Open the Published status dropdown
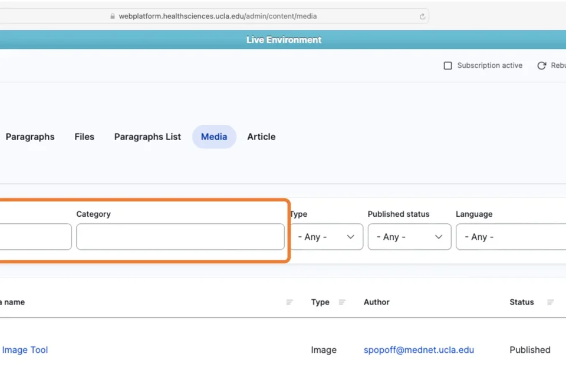Image resolution: width=566 pixels, height=377 pixels. [x=409, y=237]
